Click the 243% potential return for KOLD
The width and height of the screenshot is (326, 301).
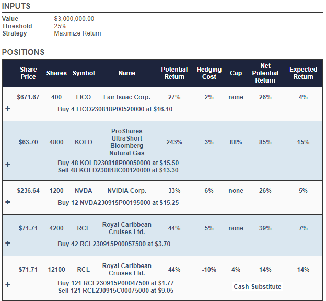(174, 142)
